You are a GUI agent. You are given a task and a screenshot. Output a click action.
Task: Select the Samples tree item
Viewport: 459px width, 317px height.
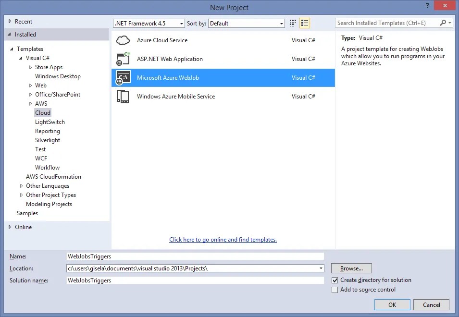27,213
